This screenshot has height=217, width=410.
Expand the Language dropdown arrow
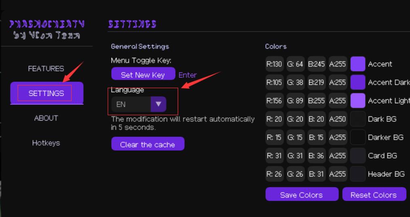(158, 104)
